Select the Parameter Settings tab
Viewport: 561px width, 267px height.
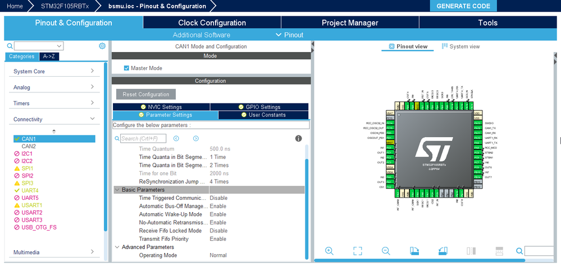pos(165,115)
